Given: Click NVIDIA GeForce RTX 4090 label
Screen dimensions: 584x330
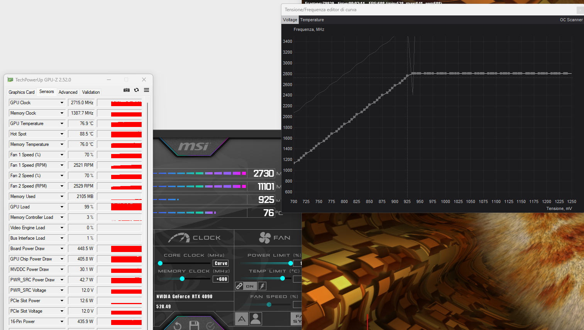Looking at the screenshot, I should tap(185, 296).
